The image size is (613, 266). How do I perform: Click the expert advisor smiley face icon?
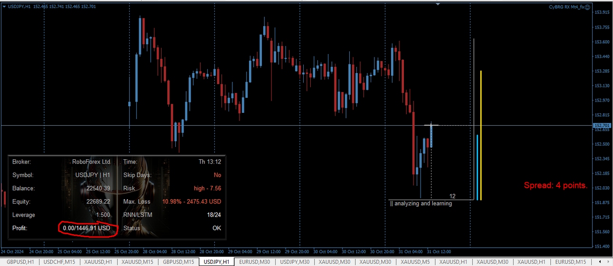pos(588,7)
